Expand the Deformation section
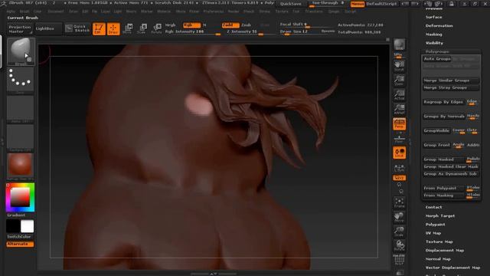This screenshot has height=276, width=490. point(439,26)
